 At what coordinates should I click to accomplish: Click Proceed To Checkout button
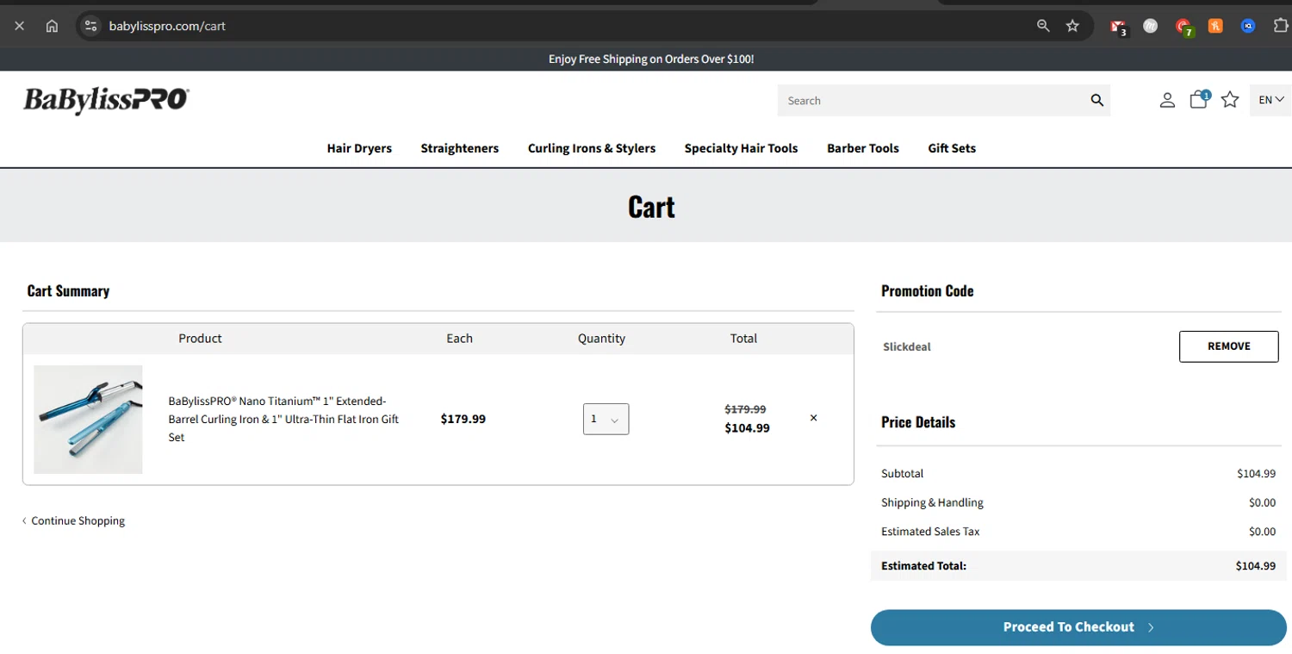click(1078, 627)
